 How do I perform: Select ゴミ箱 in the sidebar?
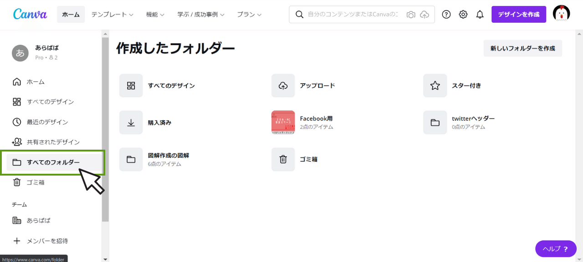tap(54, 182)
